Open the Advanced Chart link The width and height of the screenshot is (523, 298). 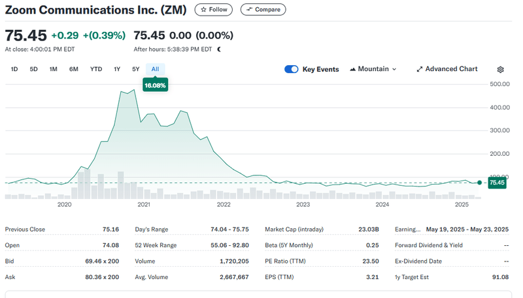pos(451,69)
